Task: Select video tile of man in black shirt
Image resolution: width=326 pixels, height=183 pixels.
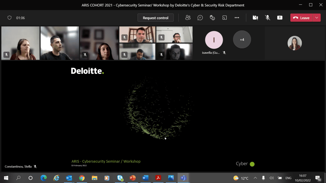Action: coord(60,43)
